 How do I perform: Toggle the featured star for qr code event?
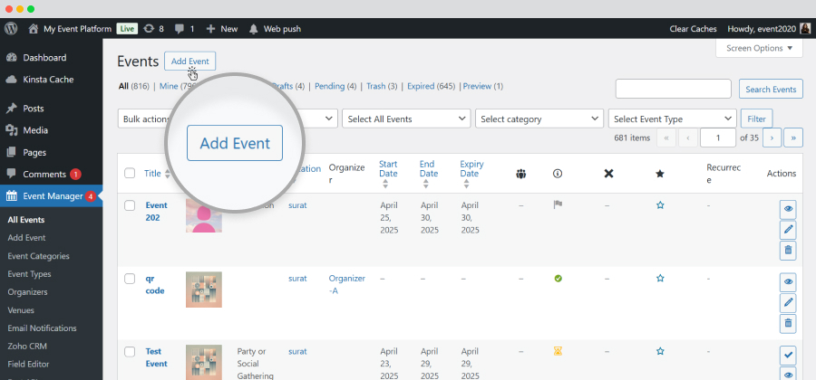[x=660, y=279]
